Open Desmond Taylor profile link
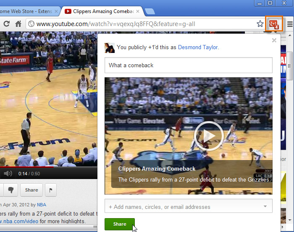This screenshot has width=294, height=232. pyautogui.click(x=198, y=47)
